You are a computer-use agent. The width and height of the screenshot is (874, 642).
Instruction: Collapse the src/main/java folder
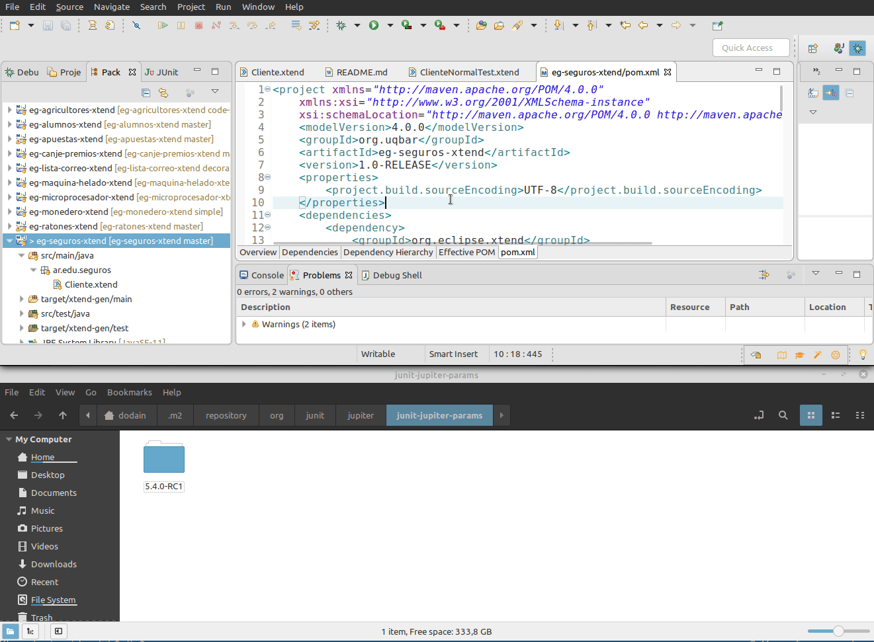tap(21, 255)
